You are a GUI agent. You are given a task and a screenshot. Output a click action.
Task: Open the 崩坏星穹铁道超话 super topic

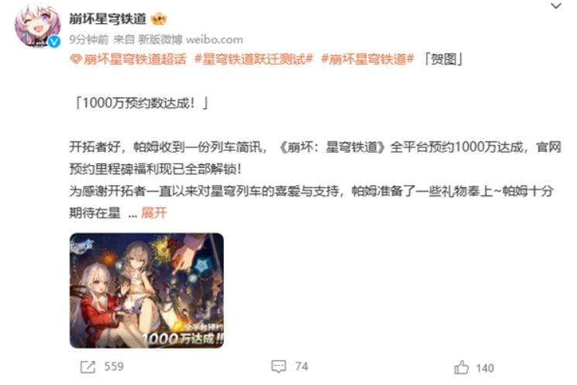coord(135,59)
